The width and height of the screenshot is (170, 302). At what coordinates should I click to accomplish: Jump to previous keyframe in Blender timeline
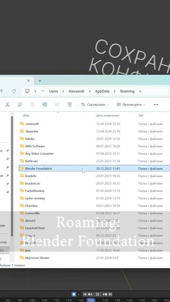point(90,294)
